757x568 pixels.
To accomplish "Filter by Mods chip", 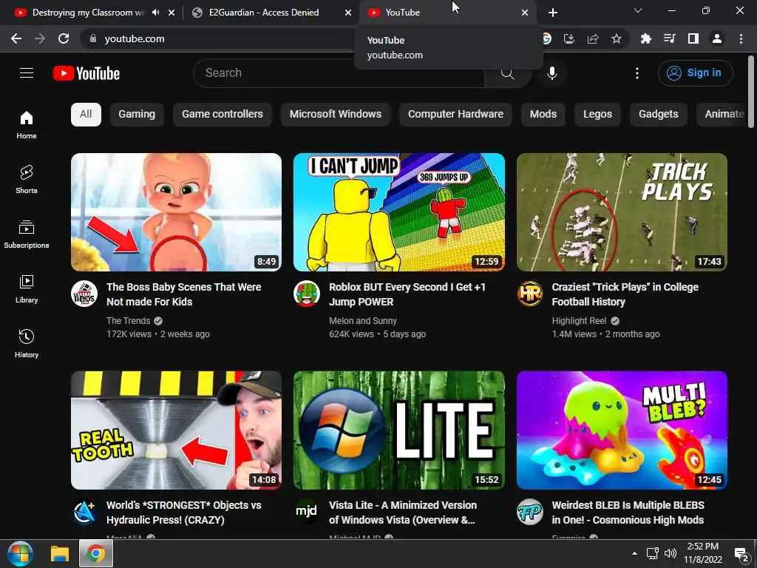I will tap(543, 115).
